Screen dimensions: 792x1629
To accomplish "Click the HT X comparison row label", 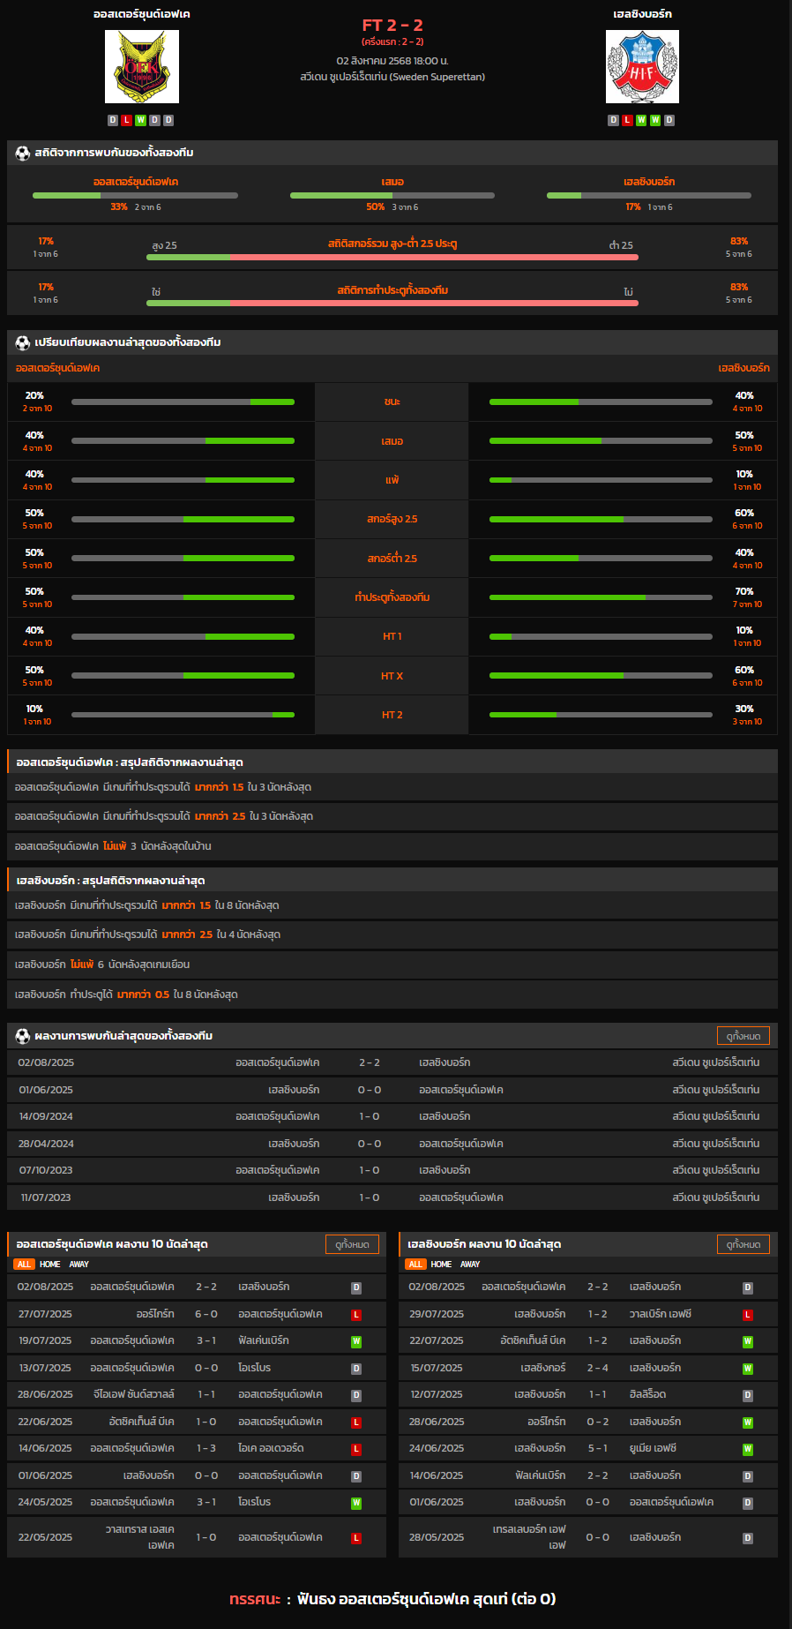I will pyautogui.click(x=392, y=676).
